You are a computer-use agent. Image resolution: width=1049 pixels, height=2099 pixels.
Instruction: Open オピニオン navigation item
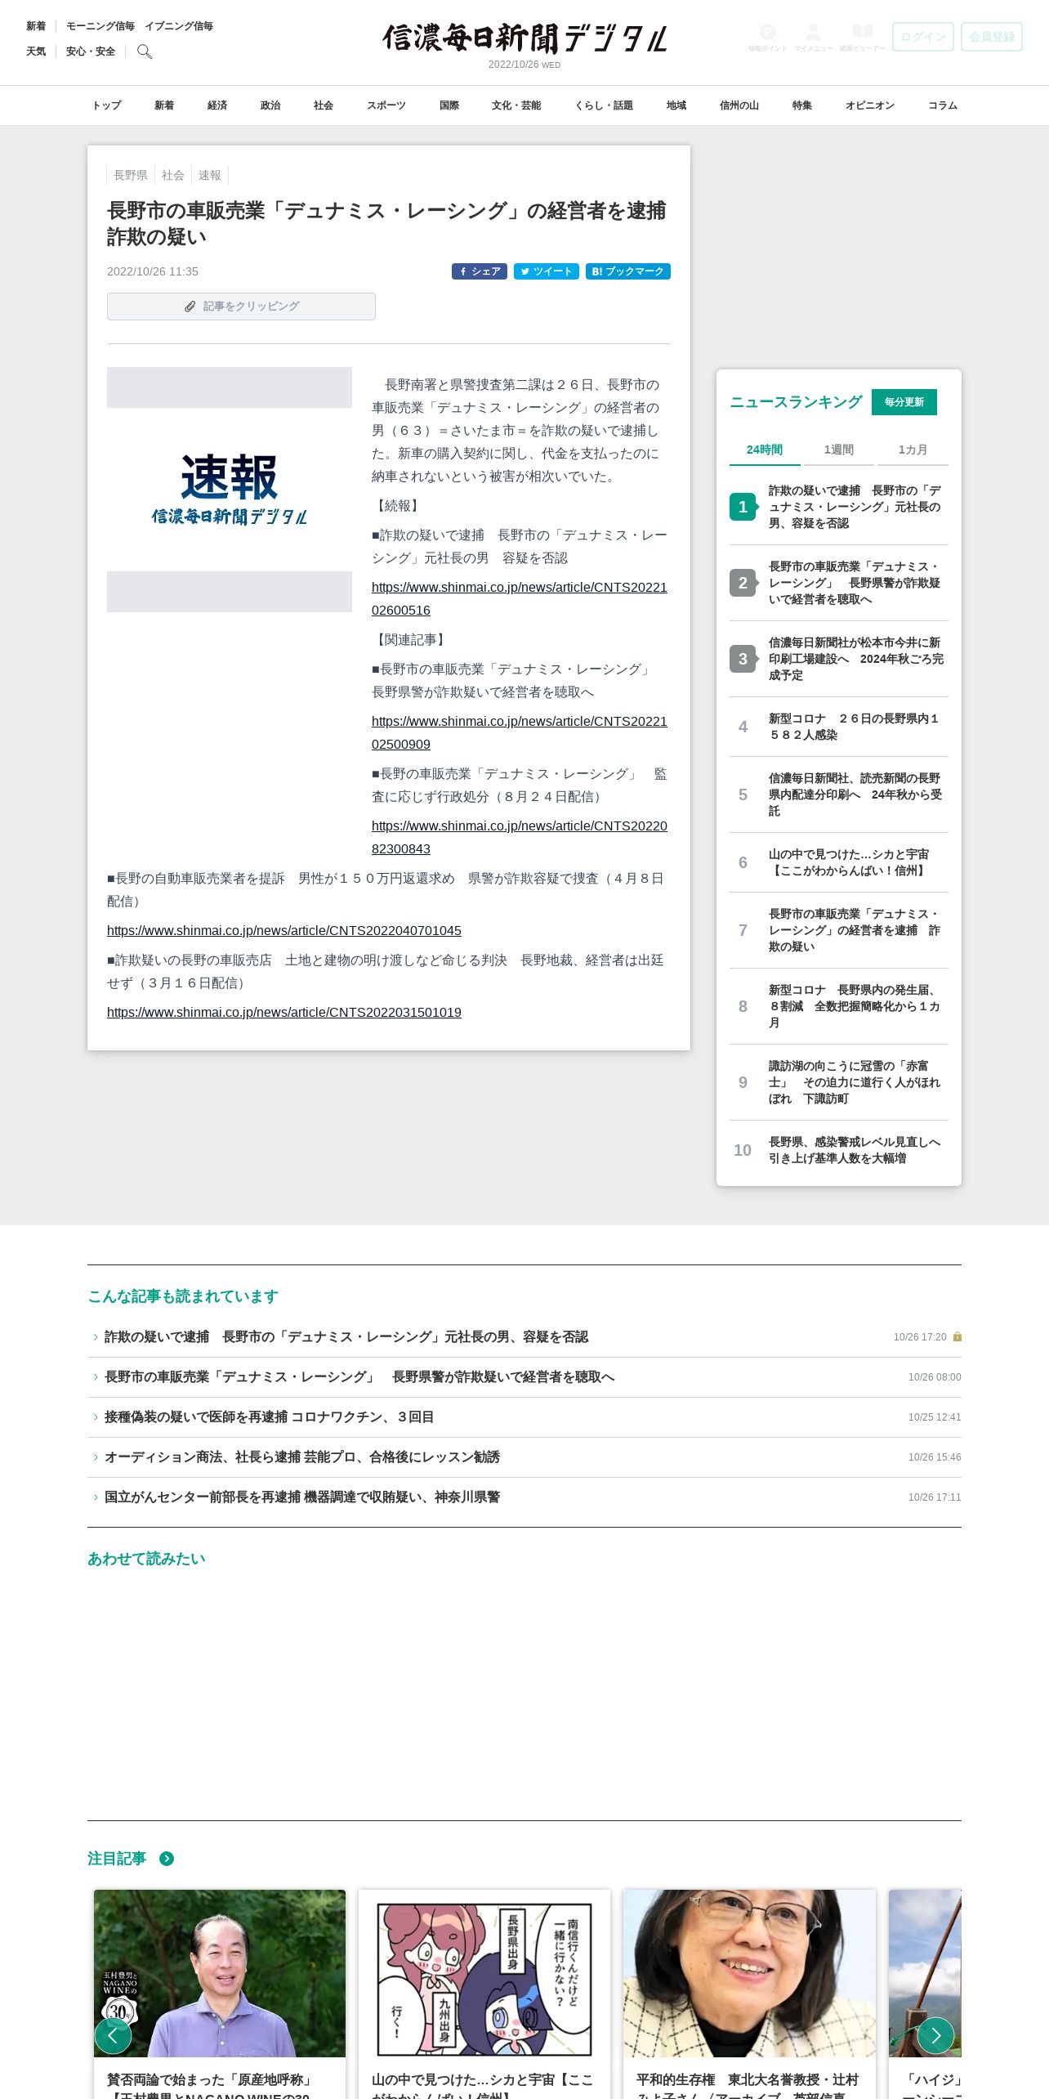tap(870, 105)
